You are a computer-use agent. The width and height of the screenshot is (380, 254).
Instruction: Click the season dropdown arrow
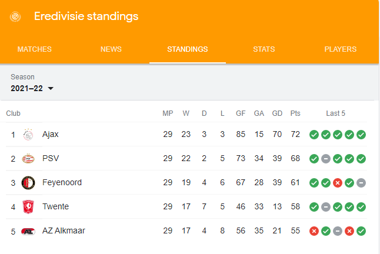point(51,89)
